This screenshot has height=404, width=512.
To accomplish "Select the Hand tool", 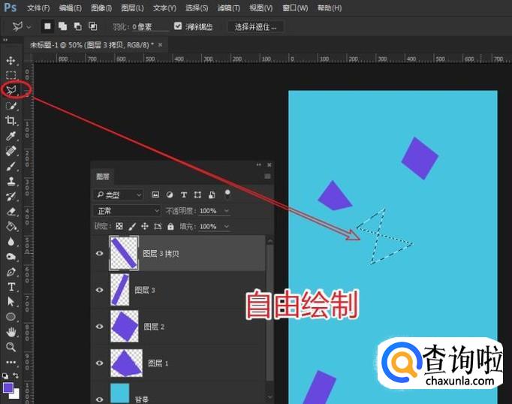I will pos(11,331).
